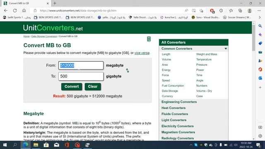This screenshot has height=149, width=265.
Task: Open Microsoft Store from taskbar
Action: point(46,145)
